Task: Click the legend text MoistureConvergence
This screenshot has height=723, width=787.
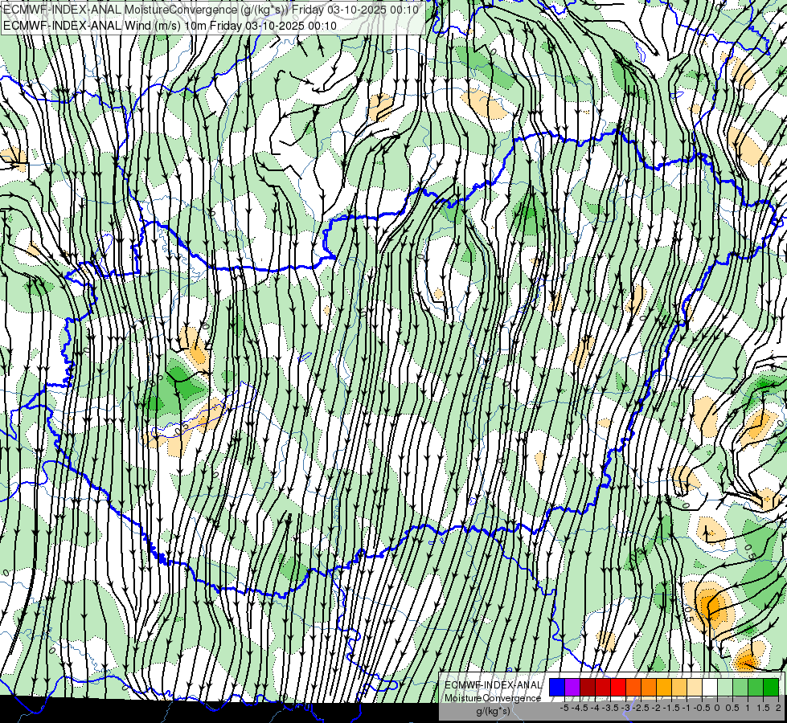Action: (493, 698)
